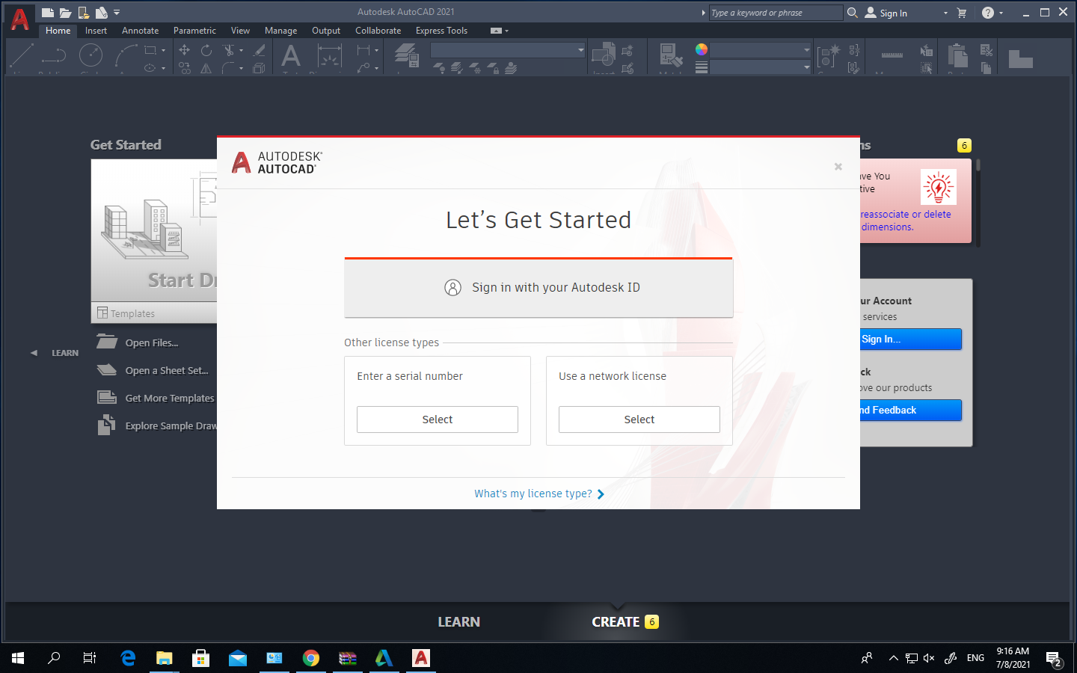
Task: Open the AutoCAD application menu logo
Action: click(20, 19)
